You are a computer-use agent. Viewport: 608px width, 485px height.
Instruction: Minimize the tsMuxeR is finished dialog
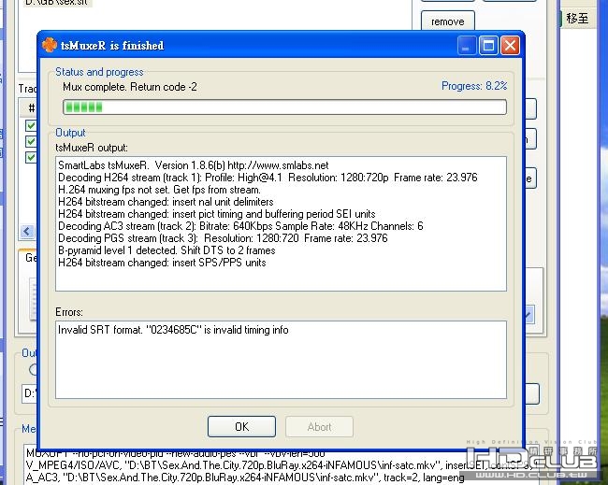pos(467,46)
